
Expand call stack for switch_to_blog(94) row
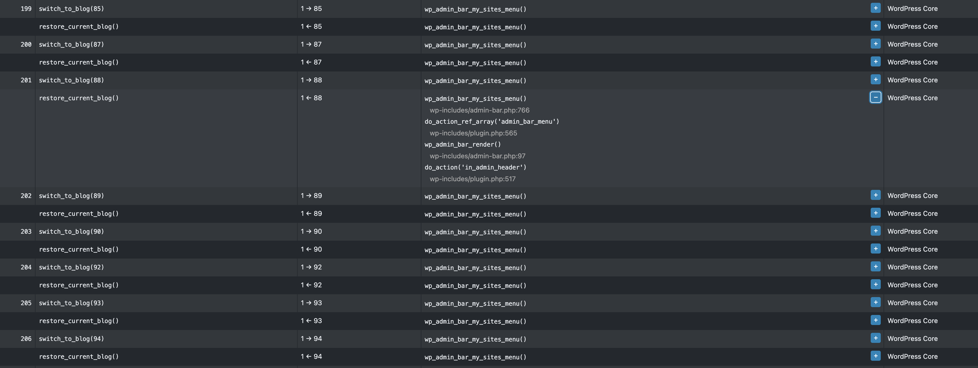(875, 338)
